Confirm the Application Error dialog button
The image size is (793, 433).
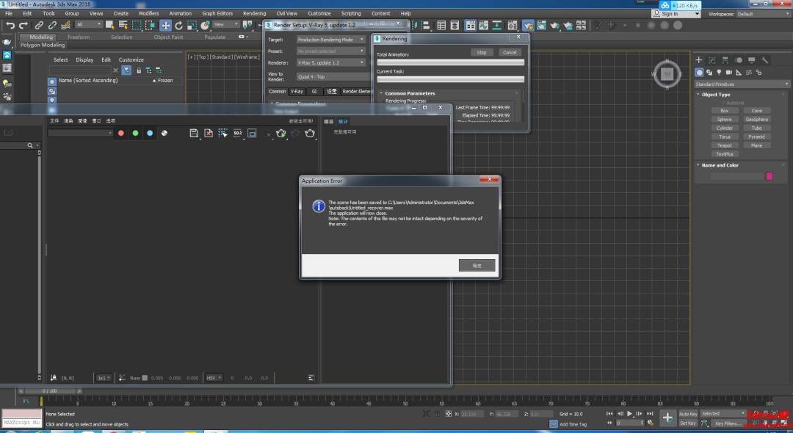click(x=477, y=265)
